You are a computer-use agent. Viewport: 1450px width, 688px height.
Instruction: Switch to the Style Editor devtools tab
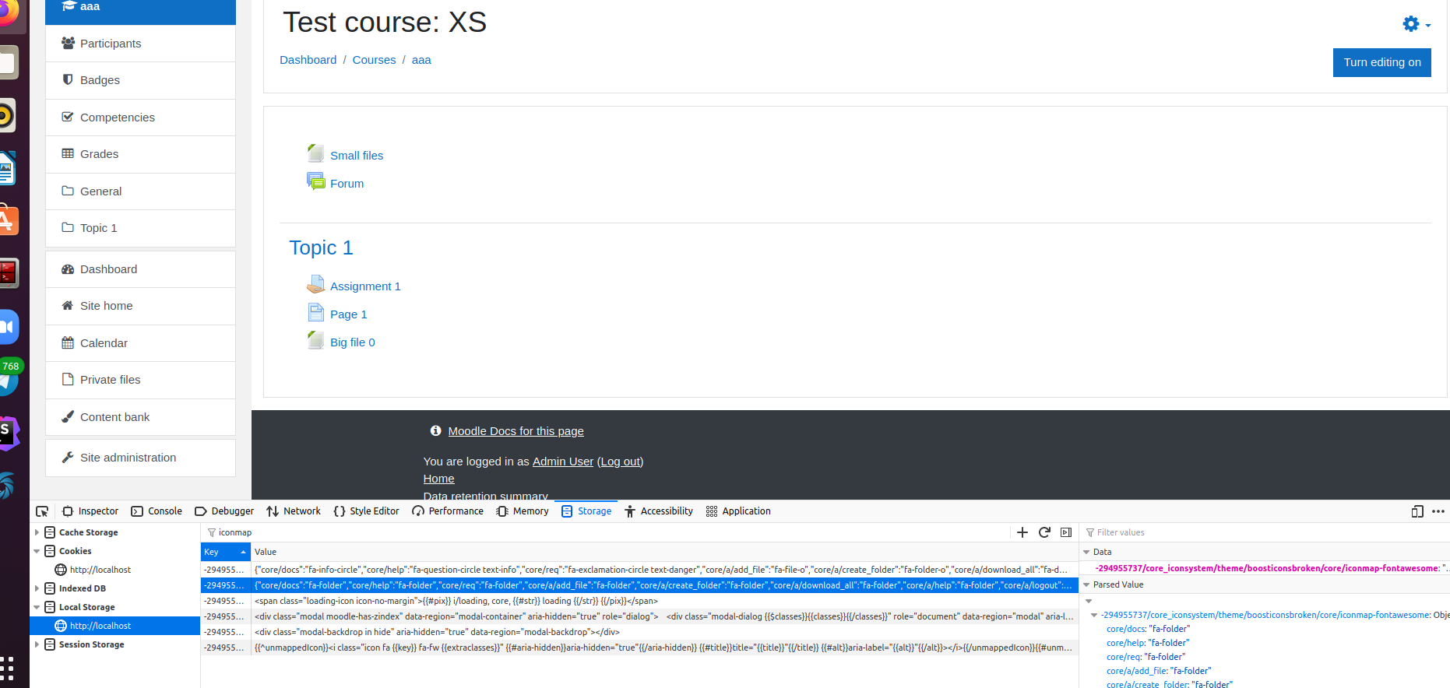pyautogui.click(x=366, y=511)
